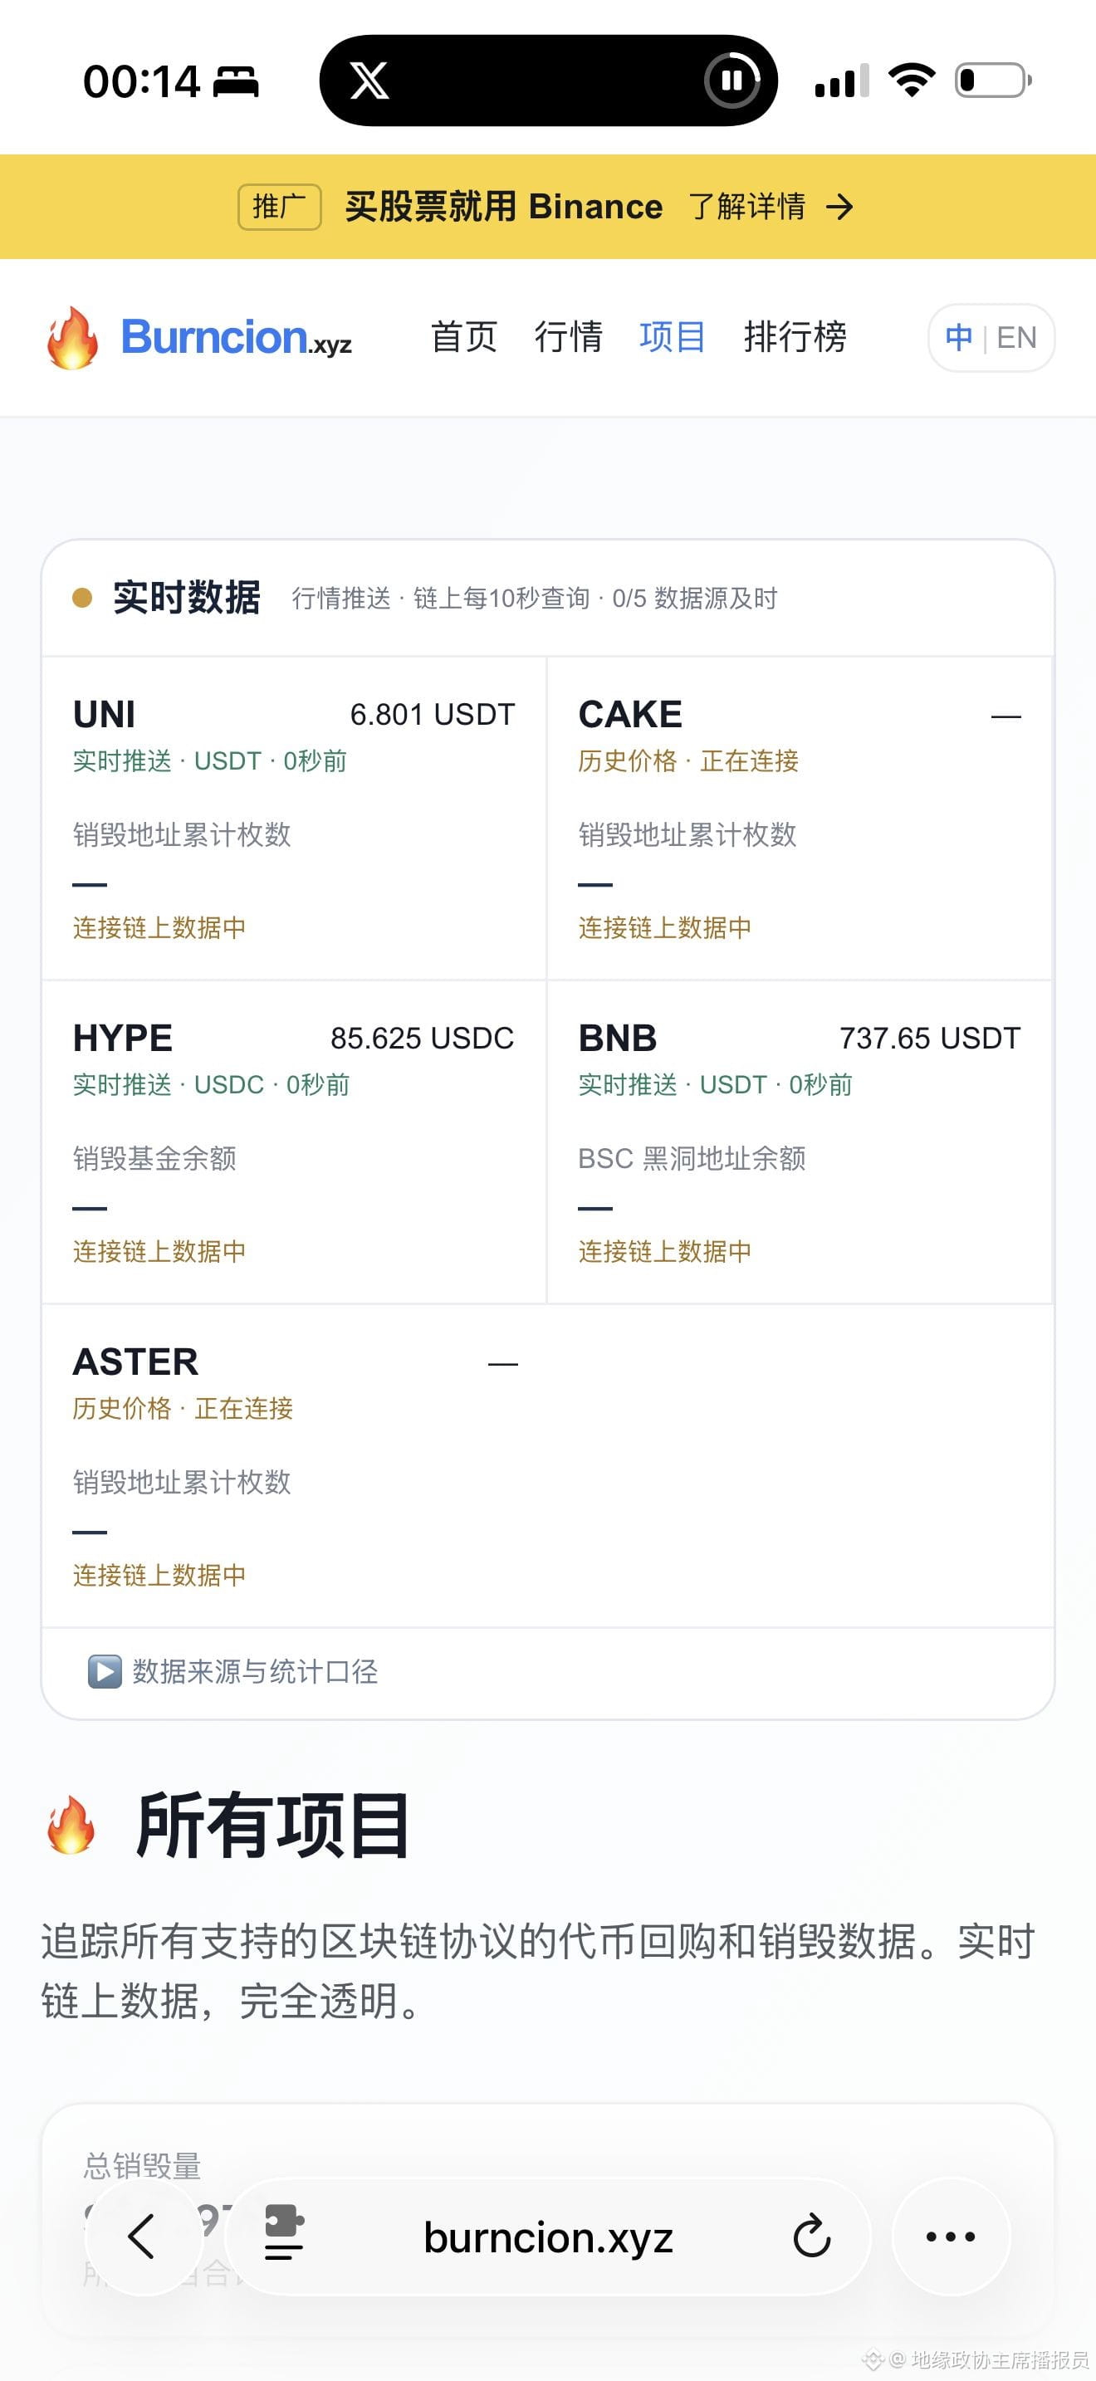This screenshot has width=1096, height=2381.
Task: Click the 了解详情 link in banner
Action: [746, 206]
